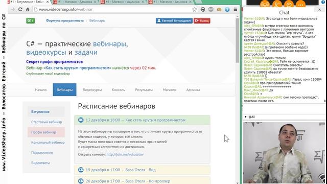Select Стартовый вебинар in the sidebar
The image size is (327, 184).
click(x=46, y=122)
